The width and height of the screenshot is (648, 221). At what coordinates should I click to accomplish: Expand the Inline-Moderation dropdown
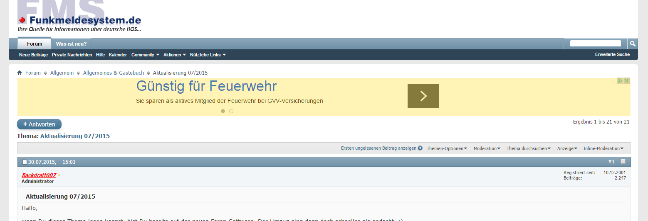click(x=603, y=148)
